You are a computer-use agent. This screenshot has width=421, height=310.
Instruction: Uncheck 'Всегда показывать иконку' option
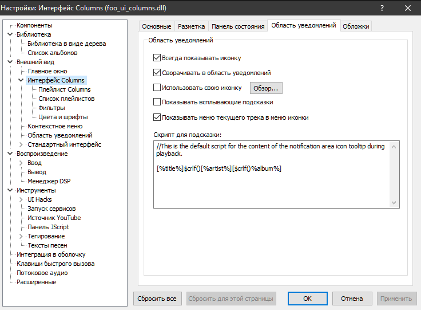pos(157,58)
